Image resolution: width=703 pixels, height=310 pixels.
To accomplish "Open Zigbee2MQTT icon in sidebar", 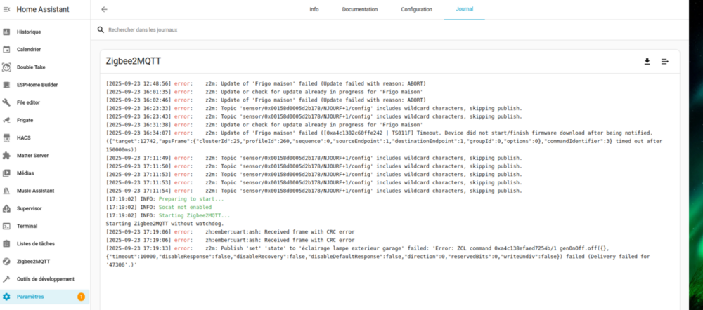I will 6,261.
